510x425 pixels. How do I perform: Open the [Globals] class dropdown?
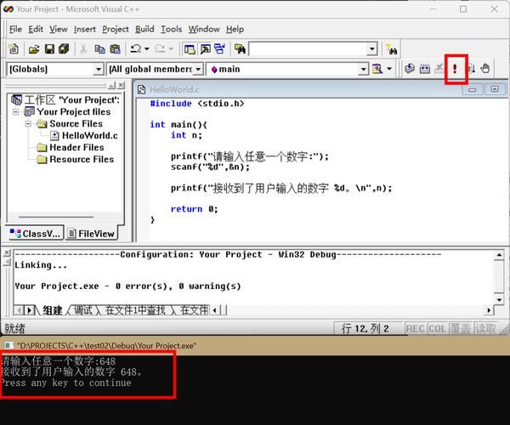tap(99, 69)
